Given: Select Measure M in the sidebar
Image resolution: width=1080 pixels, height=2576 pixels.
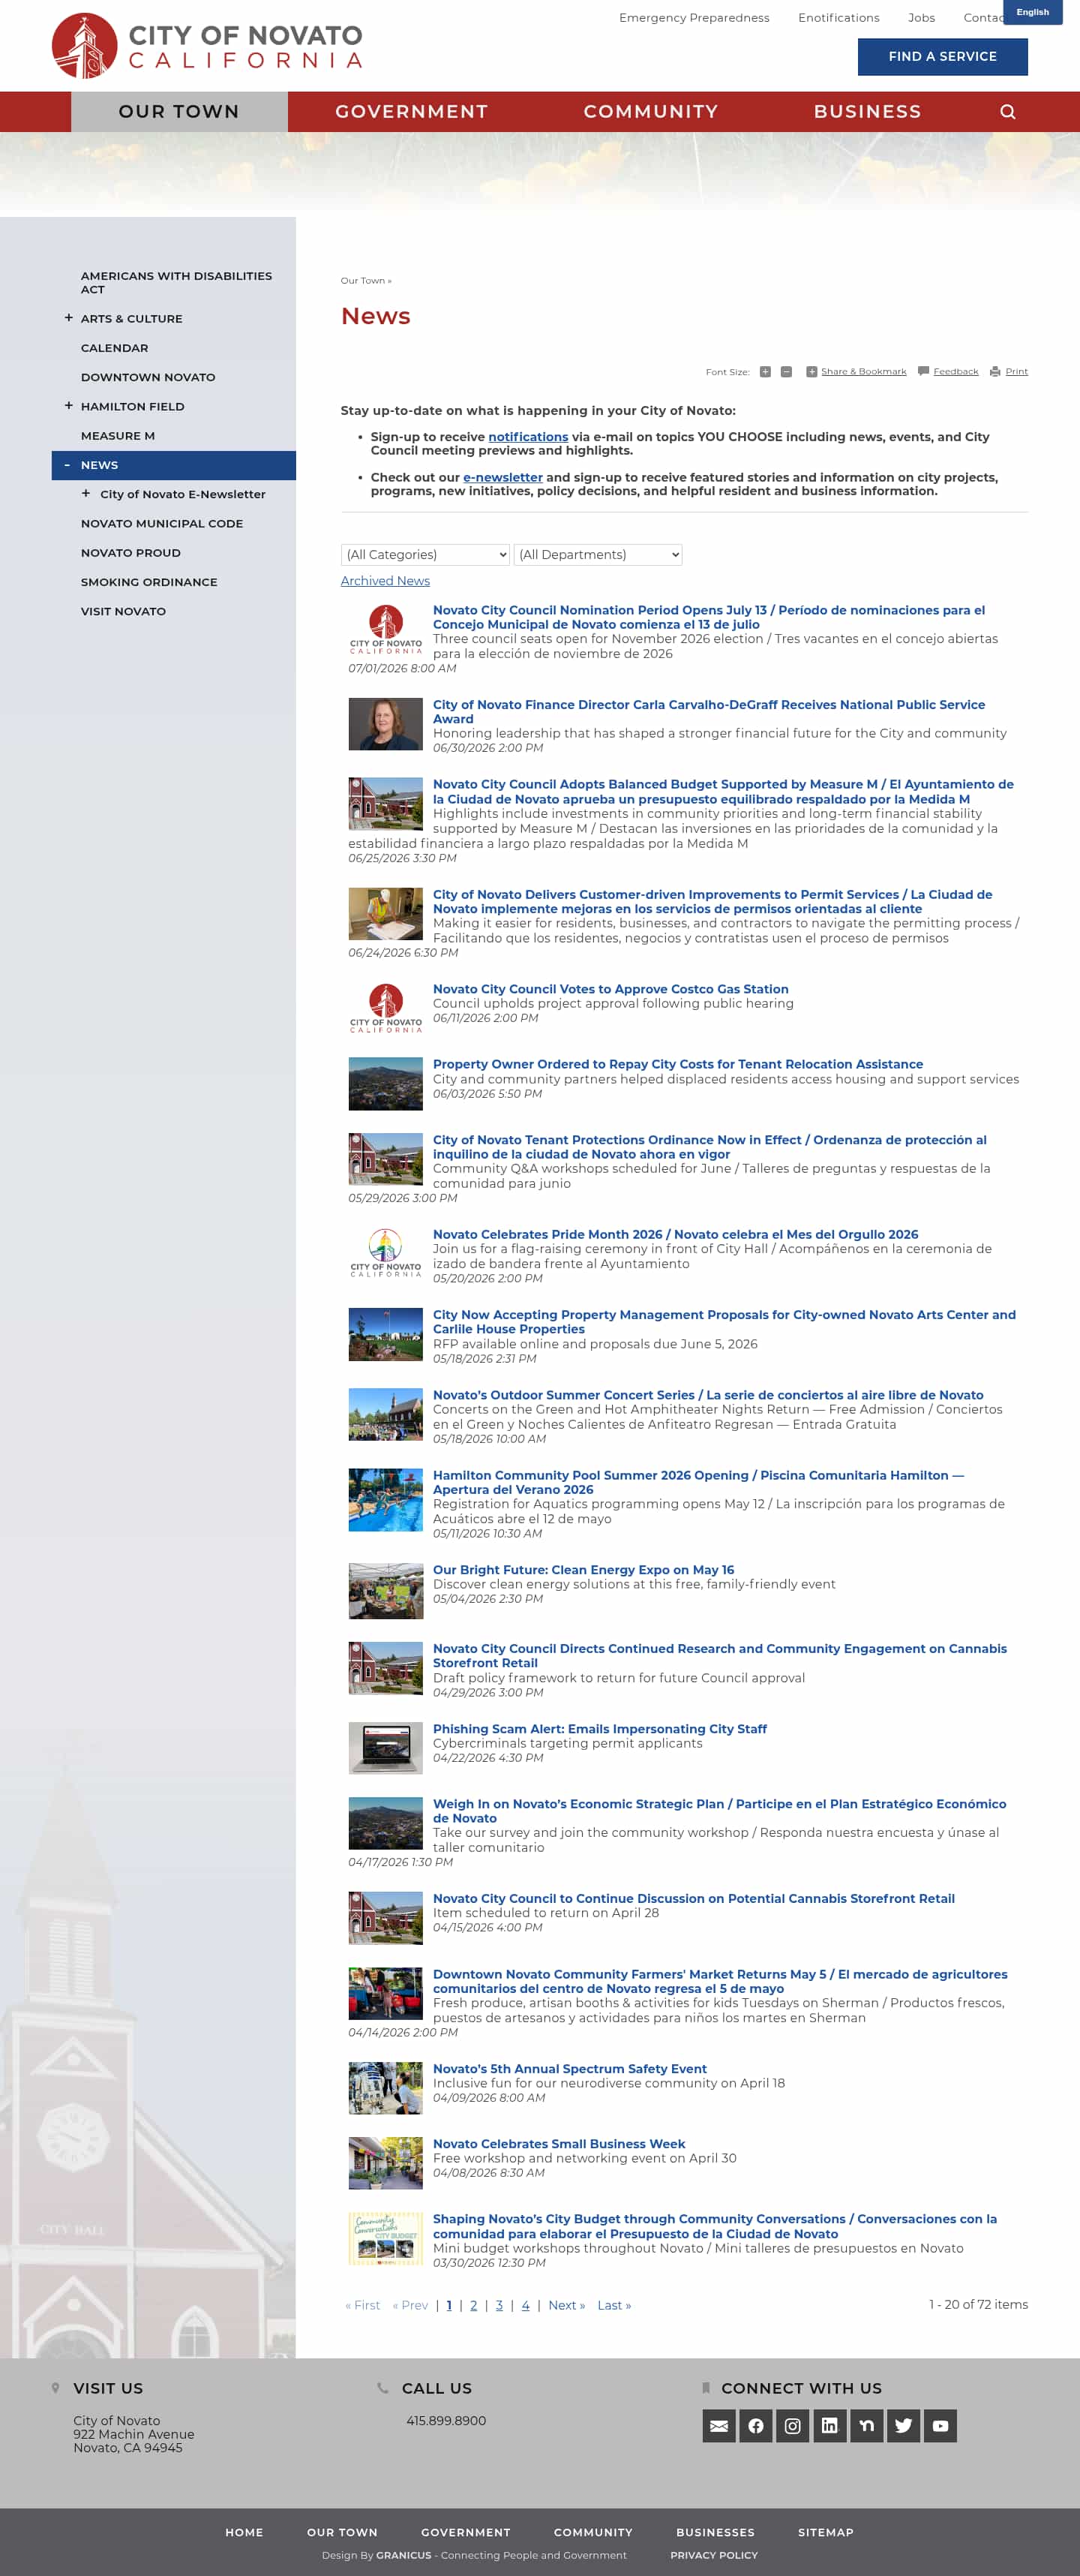Looking at the screenshot, I should pos(118,436).
